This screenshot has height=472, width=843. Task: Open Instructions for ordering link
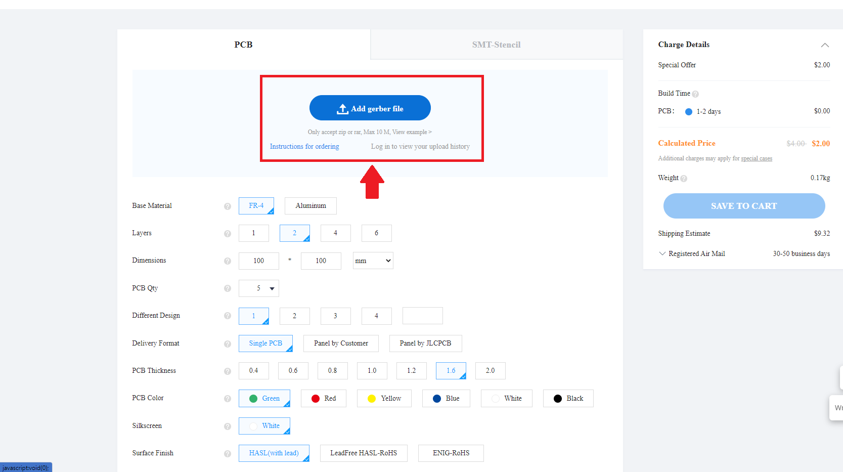(x=304, y=147)
